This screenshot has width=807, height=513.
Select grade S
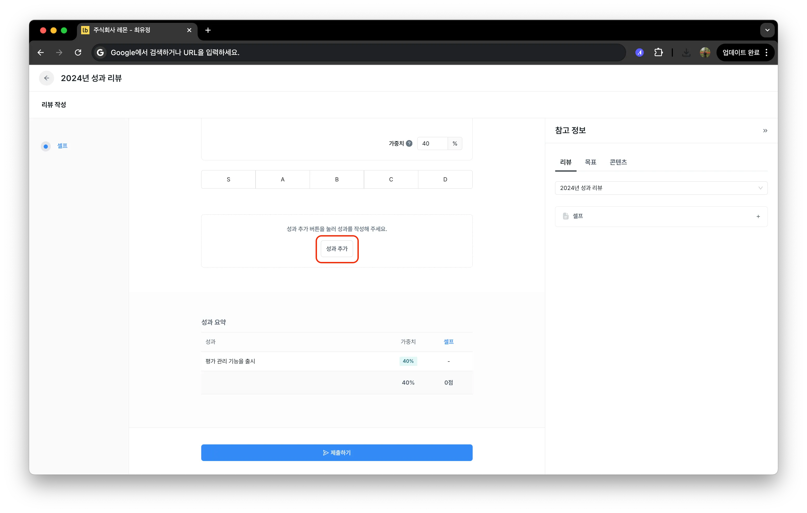229,180
